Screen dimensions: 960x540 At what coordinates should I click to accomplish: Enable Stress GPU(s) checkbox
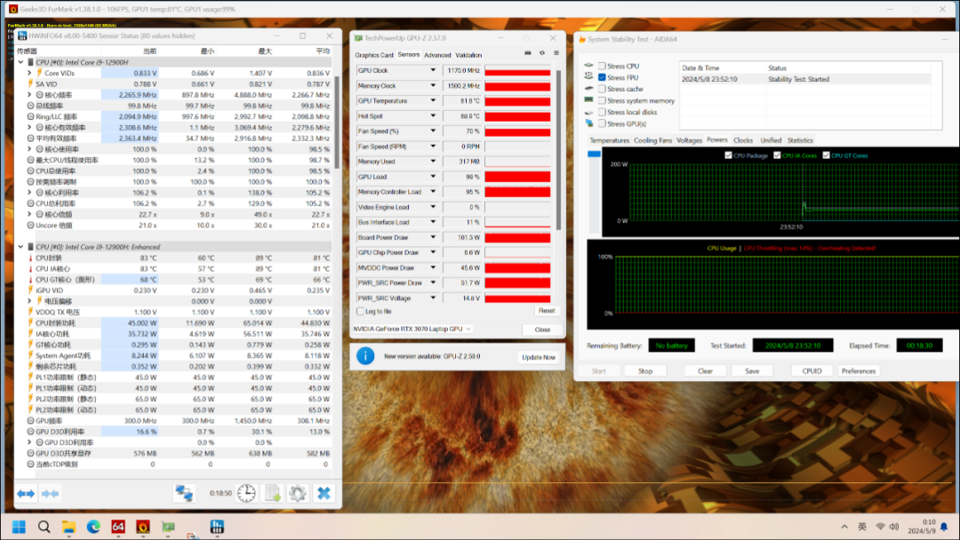click(x=602, y=123)
